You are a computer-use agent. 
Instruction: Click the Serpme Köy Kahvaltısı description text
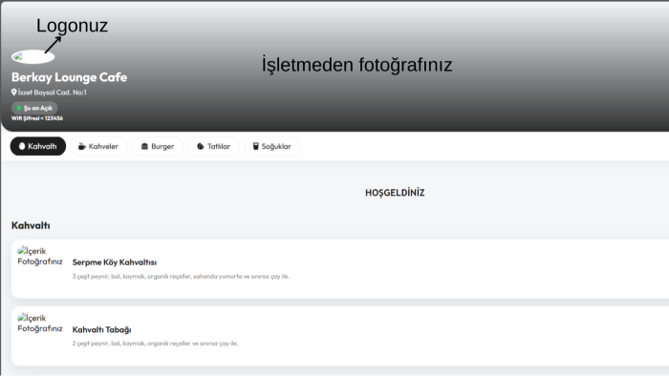click(181, 277)
